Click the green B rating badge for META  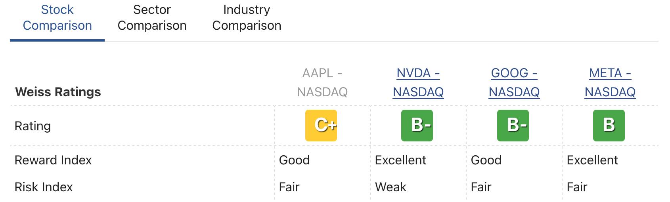pyautogui.click(x=609, y=126)
